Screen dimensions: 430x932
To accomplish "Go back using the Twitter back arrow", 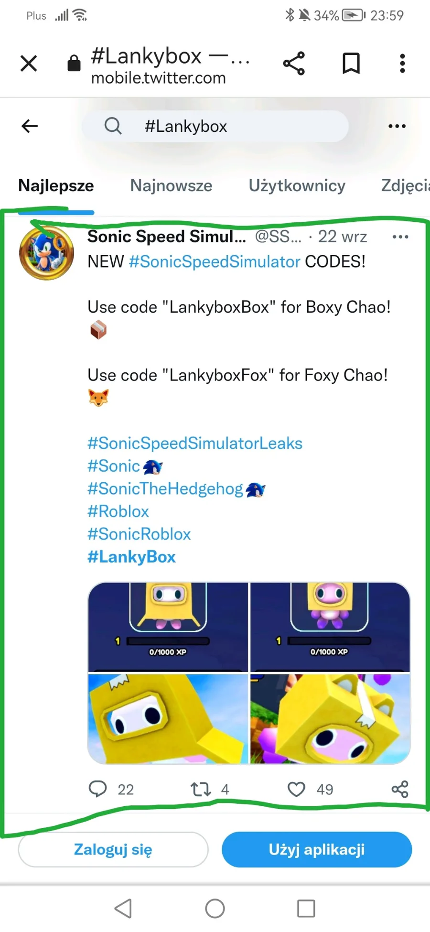I will tap(30, 126).
